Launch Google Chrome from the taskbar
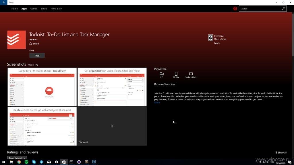Viewport: 294px width, 165px height. tap(19, 162)
